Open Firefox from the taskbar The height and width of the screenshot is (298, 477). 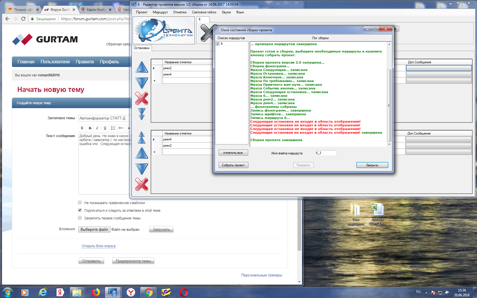click(x=96, y=292)
